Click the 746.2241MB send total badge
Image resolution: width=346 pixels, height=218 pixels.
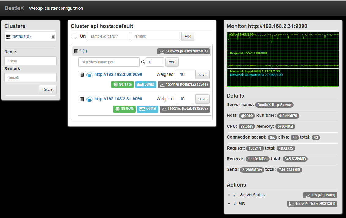tap(290, 170)
